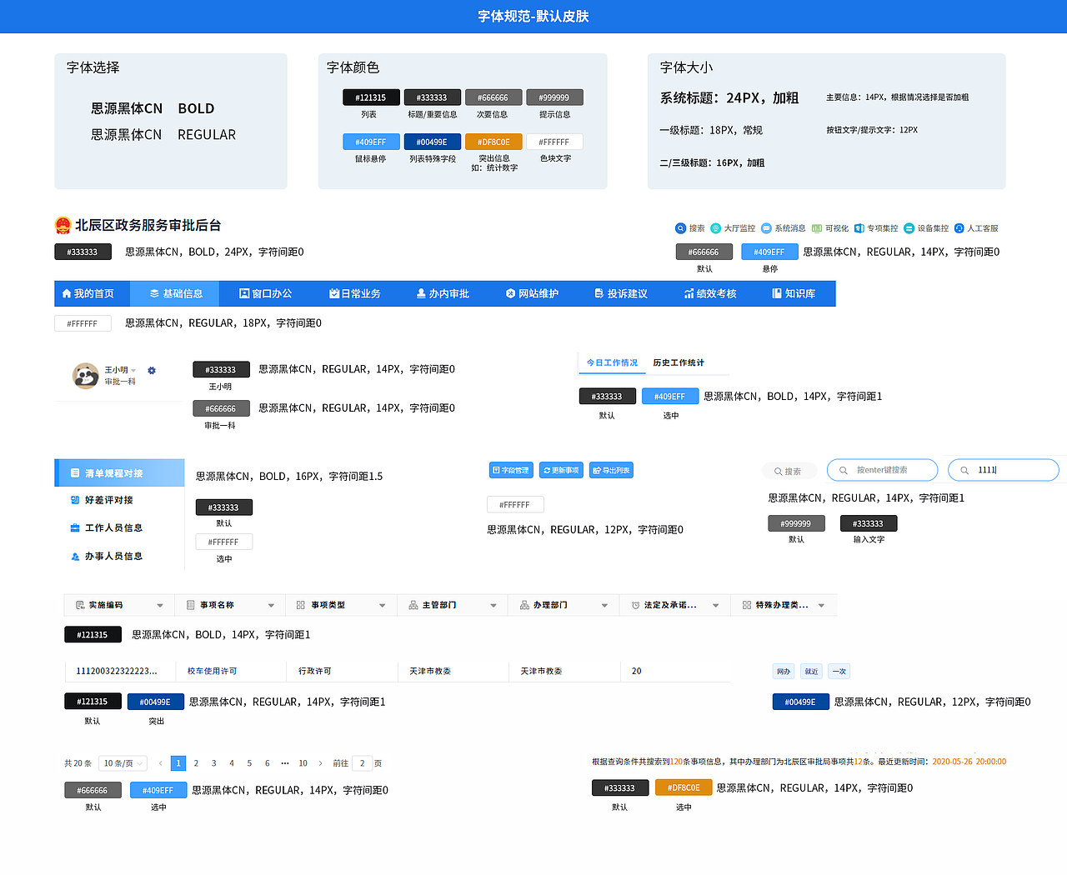Go to the next page with the right arrow
This screenshot has height=875, width=1067.
321,763
